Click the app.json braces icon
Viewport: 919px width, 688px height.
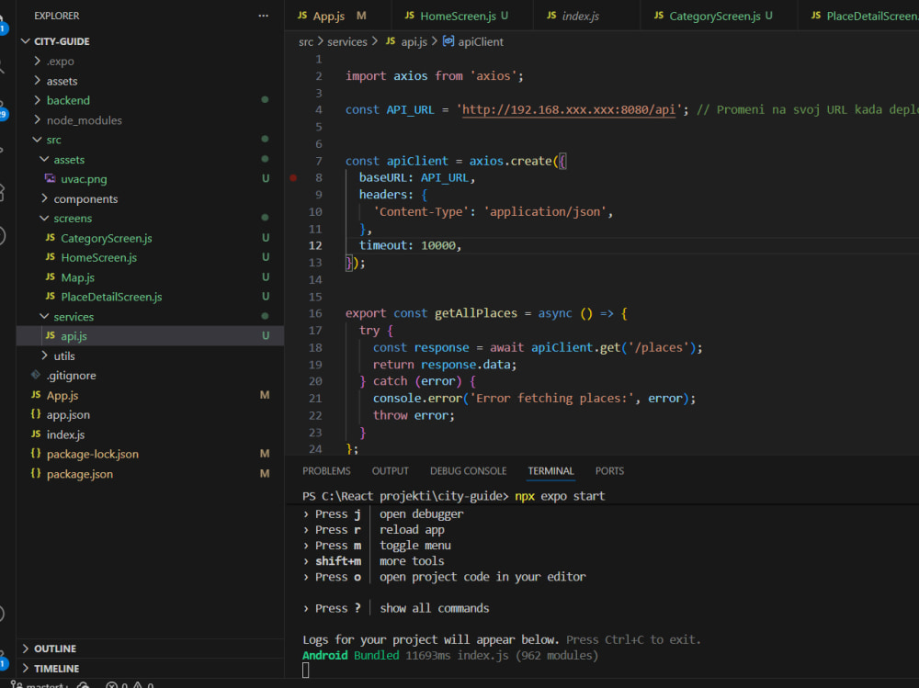point(36,413)
